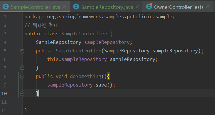Click the Korean comment '백지연 추가'

(45, 25)
